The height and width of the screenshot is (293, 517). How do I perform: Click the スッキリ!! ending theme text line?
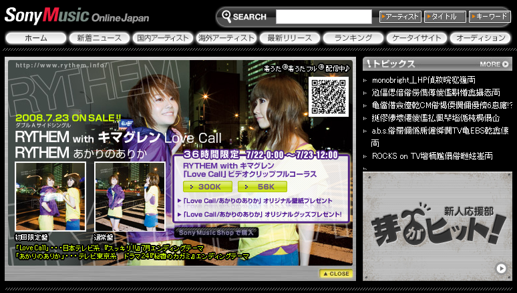coord(110,248)
